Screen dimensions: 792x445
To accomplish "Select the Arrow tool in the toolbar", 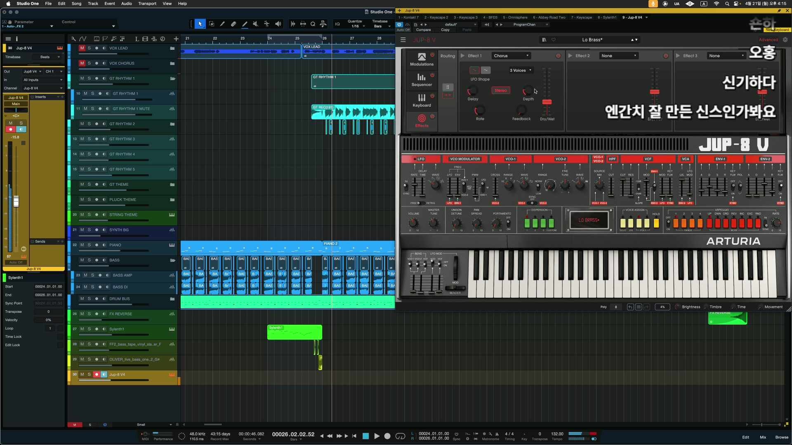I will click(200, 24).
